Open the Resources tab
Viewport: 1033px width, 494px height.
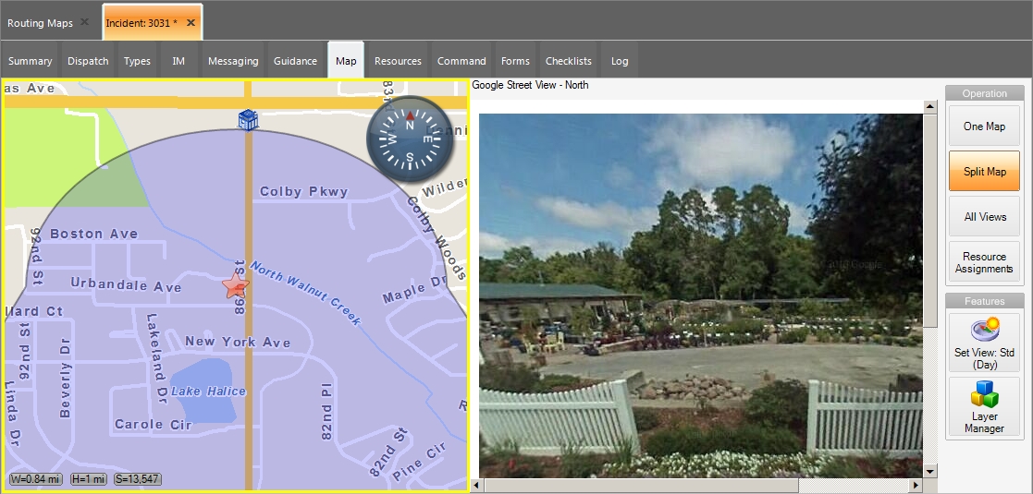pos(398,61)
